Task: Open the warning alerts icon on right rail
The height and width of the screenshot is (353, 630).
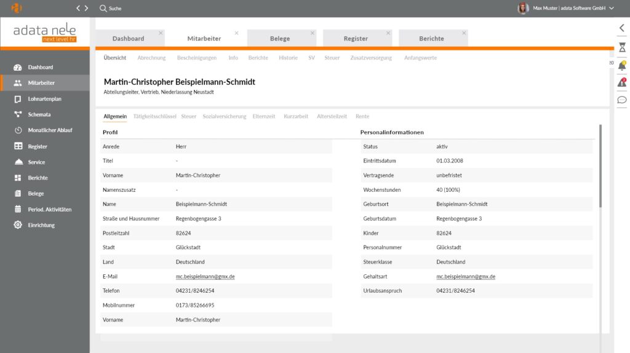Action: pyautogui.click(x=622, y=82)
